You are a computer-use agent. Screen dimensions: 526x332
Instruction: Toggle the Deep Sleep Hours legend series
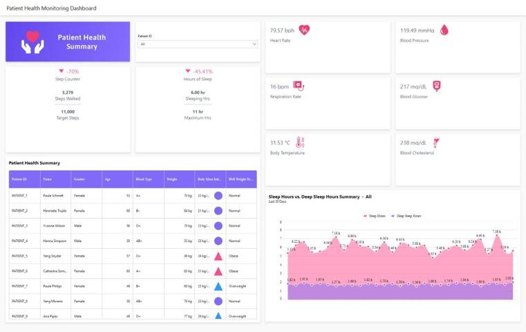406,216
